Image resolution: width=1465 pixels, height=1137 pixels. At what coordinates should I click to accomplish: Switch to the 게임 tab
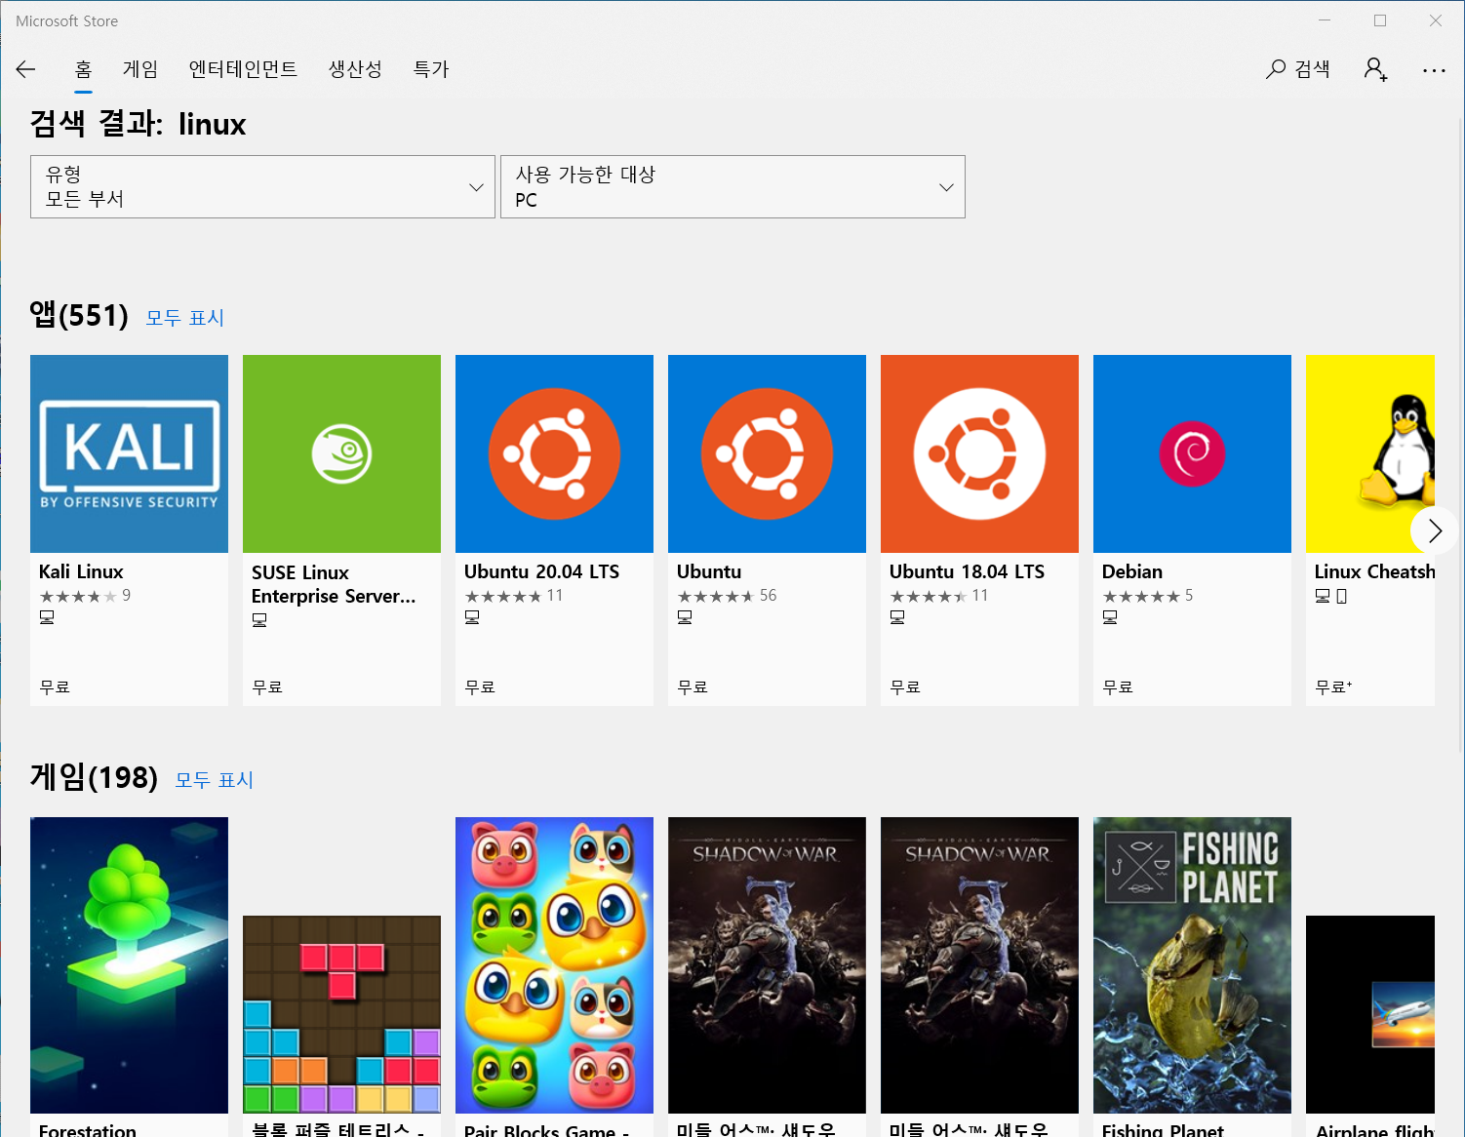[140, 69]
